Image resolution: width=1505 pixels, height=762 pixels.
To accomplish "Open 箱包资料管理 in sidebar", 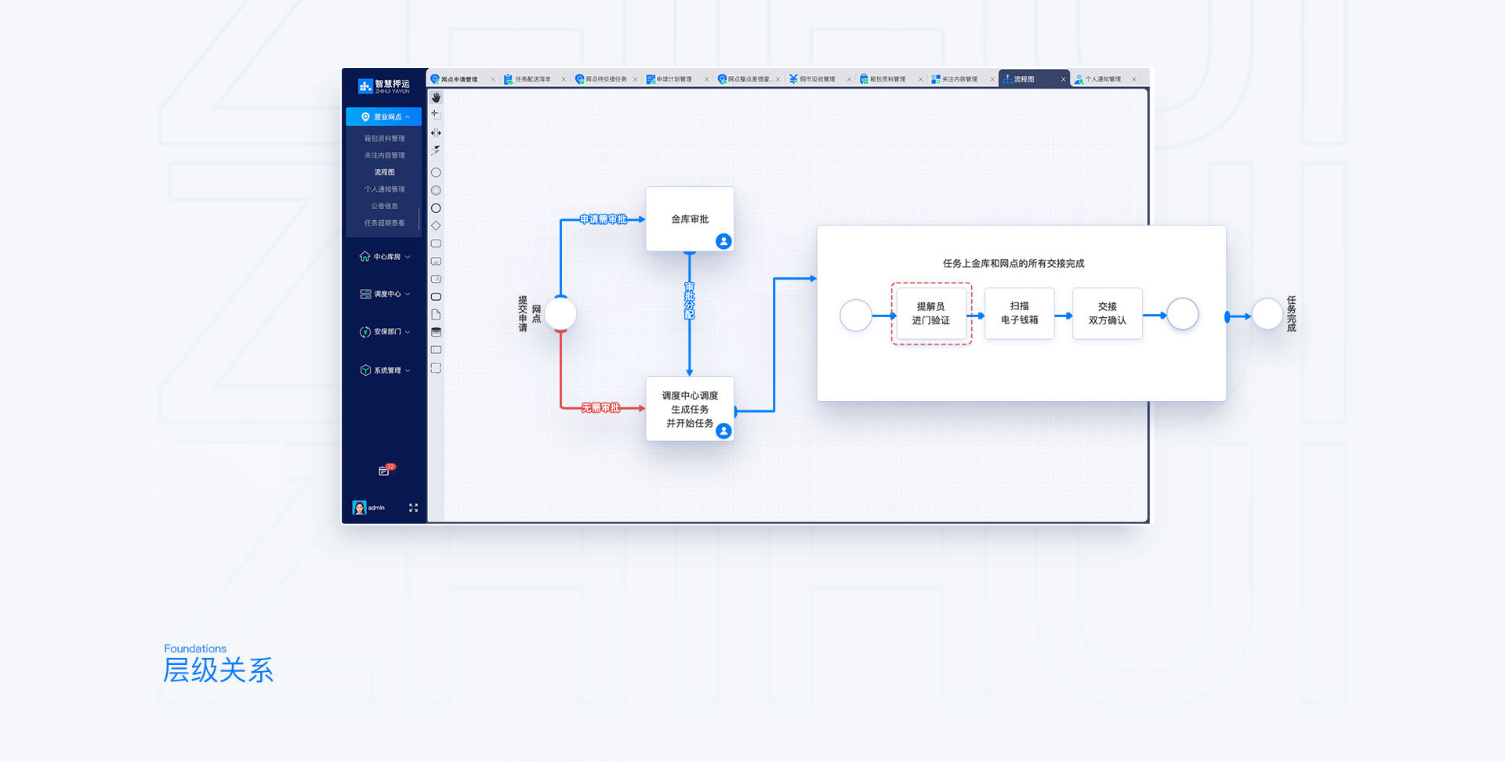I will tap(384, 139).
